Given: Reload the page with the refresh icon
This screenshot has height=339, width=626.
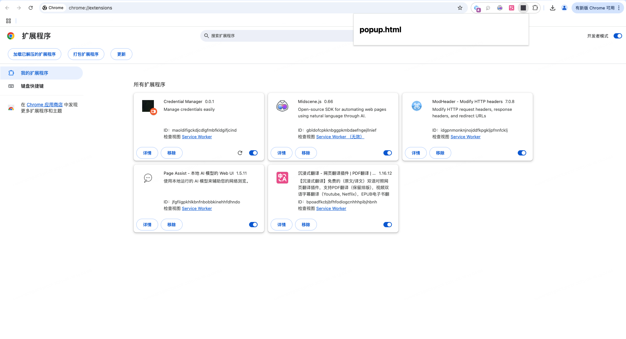Looking at the screenshot, I should pyautogui.click(x=31, y=8).
